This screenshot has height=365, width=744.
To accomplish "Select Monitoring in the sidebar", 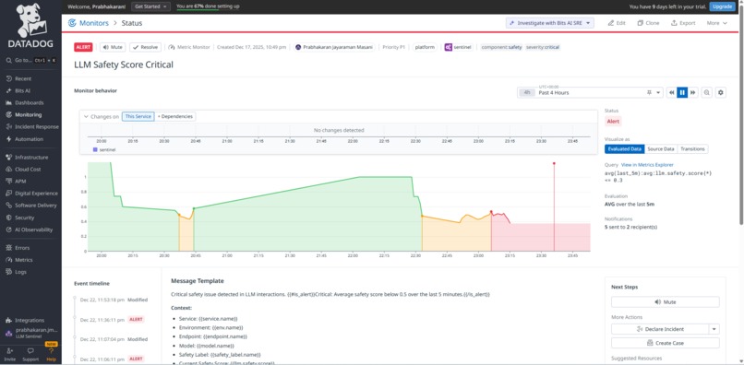I will tap(28, 114).
